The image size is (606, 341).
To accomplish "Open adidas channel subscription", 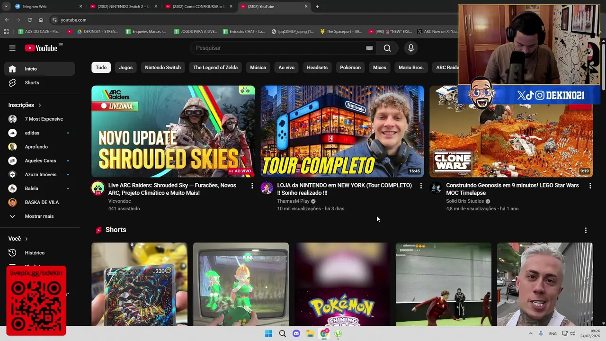I will 40,133.
